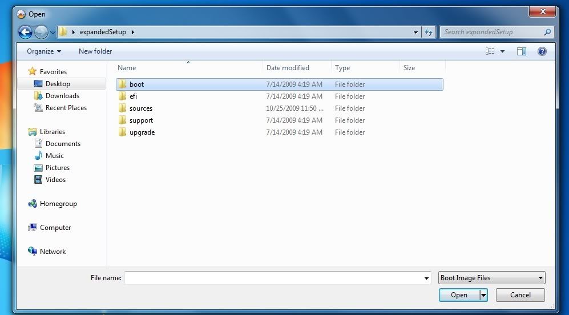Open the Boot Image Files type dropdown
This screenshot has height=315, width=569.
click(492, 278)
